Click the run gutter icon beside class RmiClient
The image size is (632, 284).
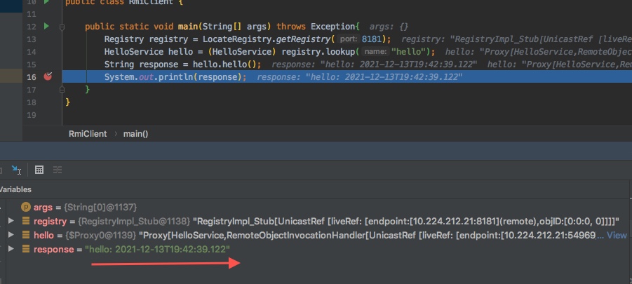tap(47, 2)
